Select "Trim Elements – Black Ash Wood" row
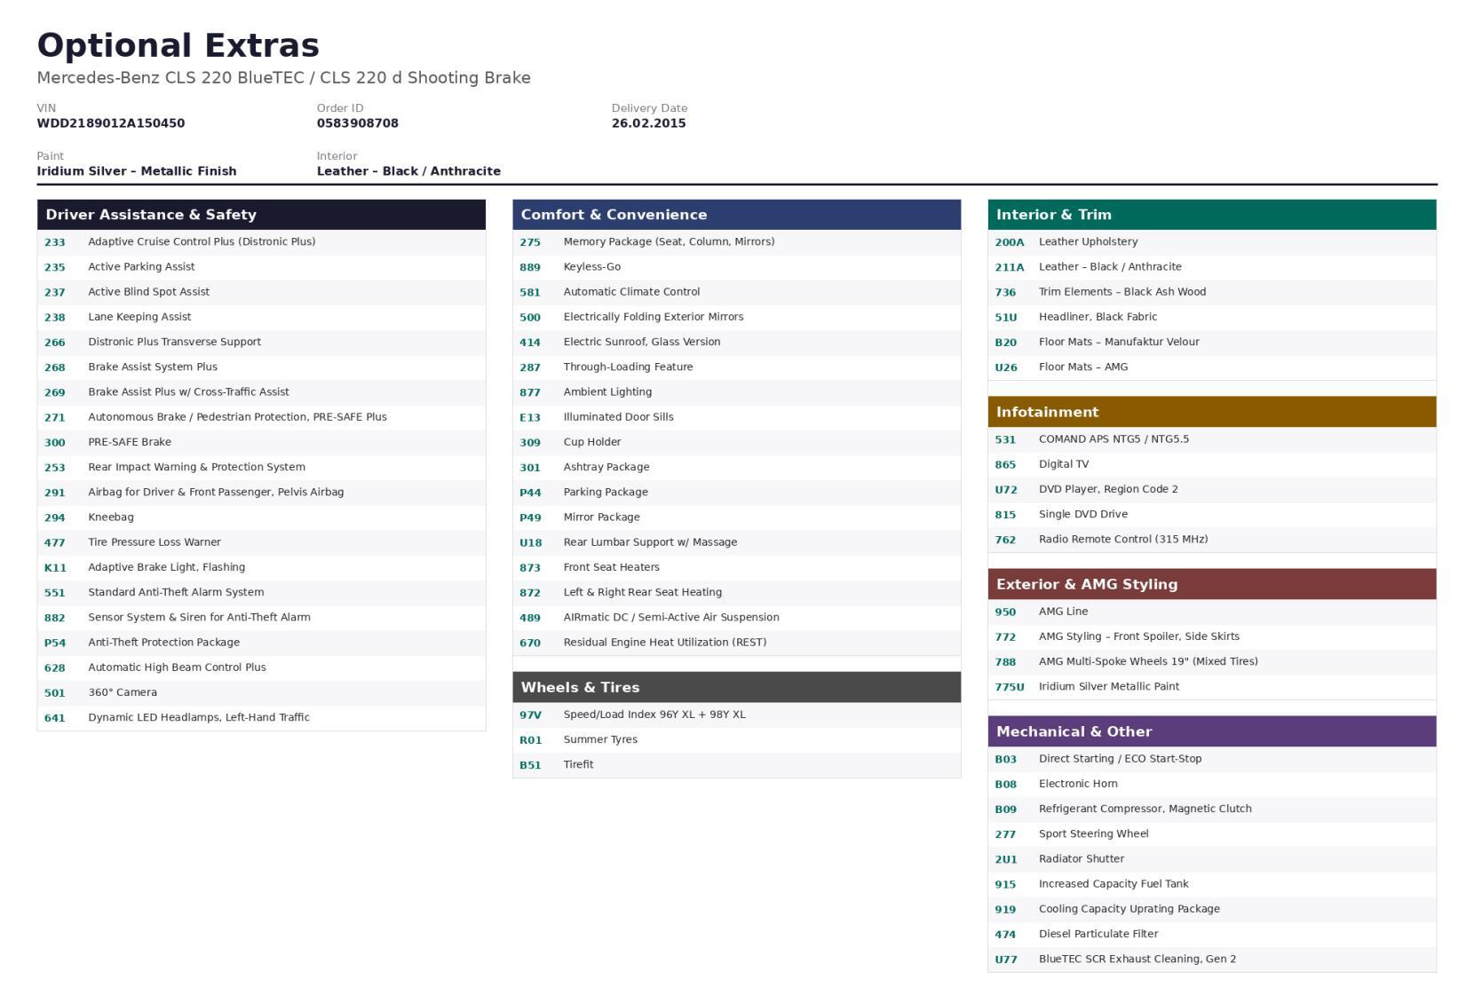The image size is (1474, 1003). (1212, 292)
